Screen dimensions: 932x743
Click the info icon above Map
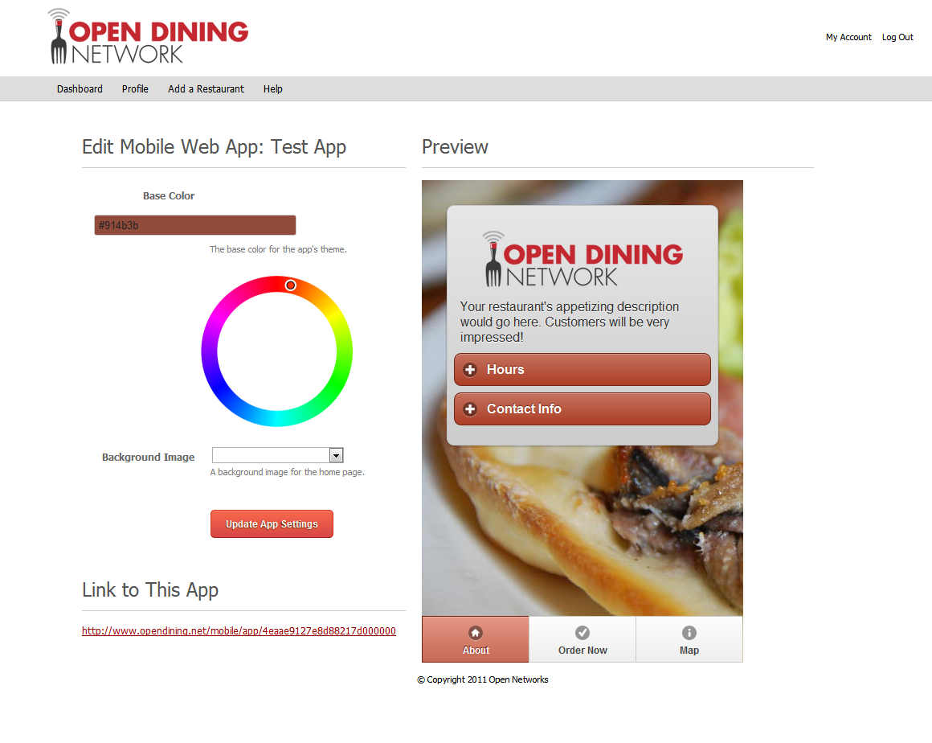[689, 632]
